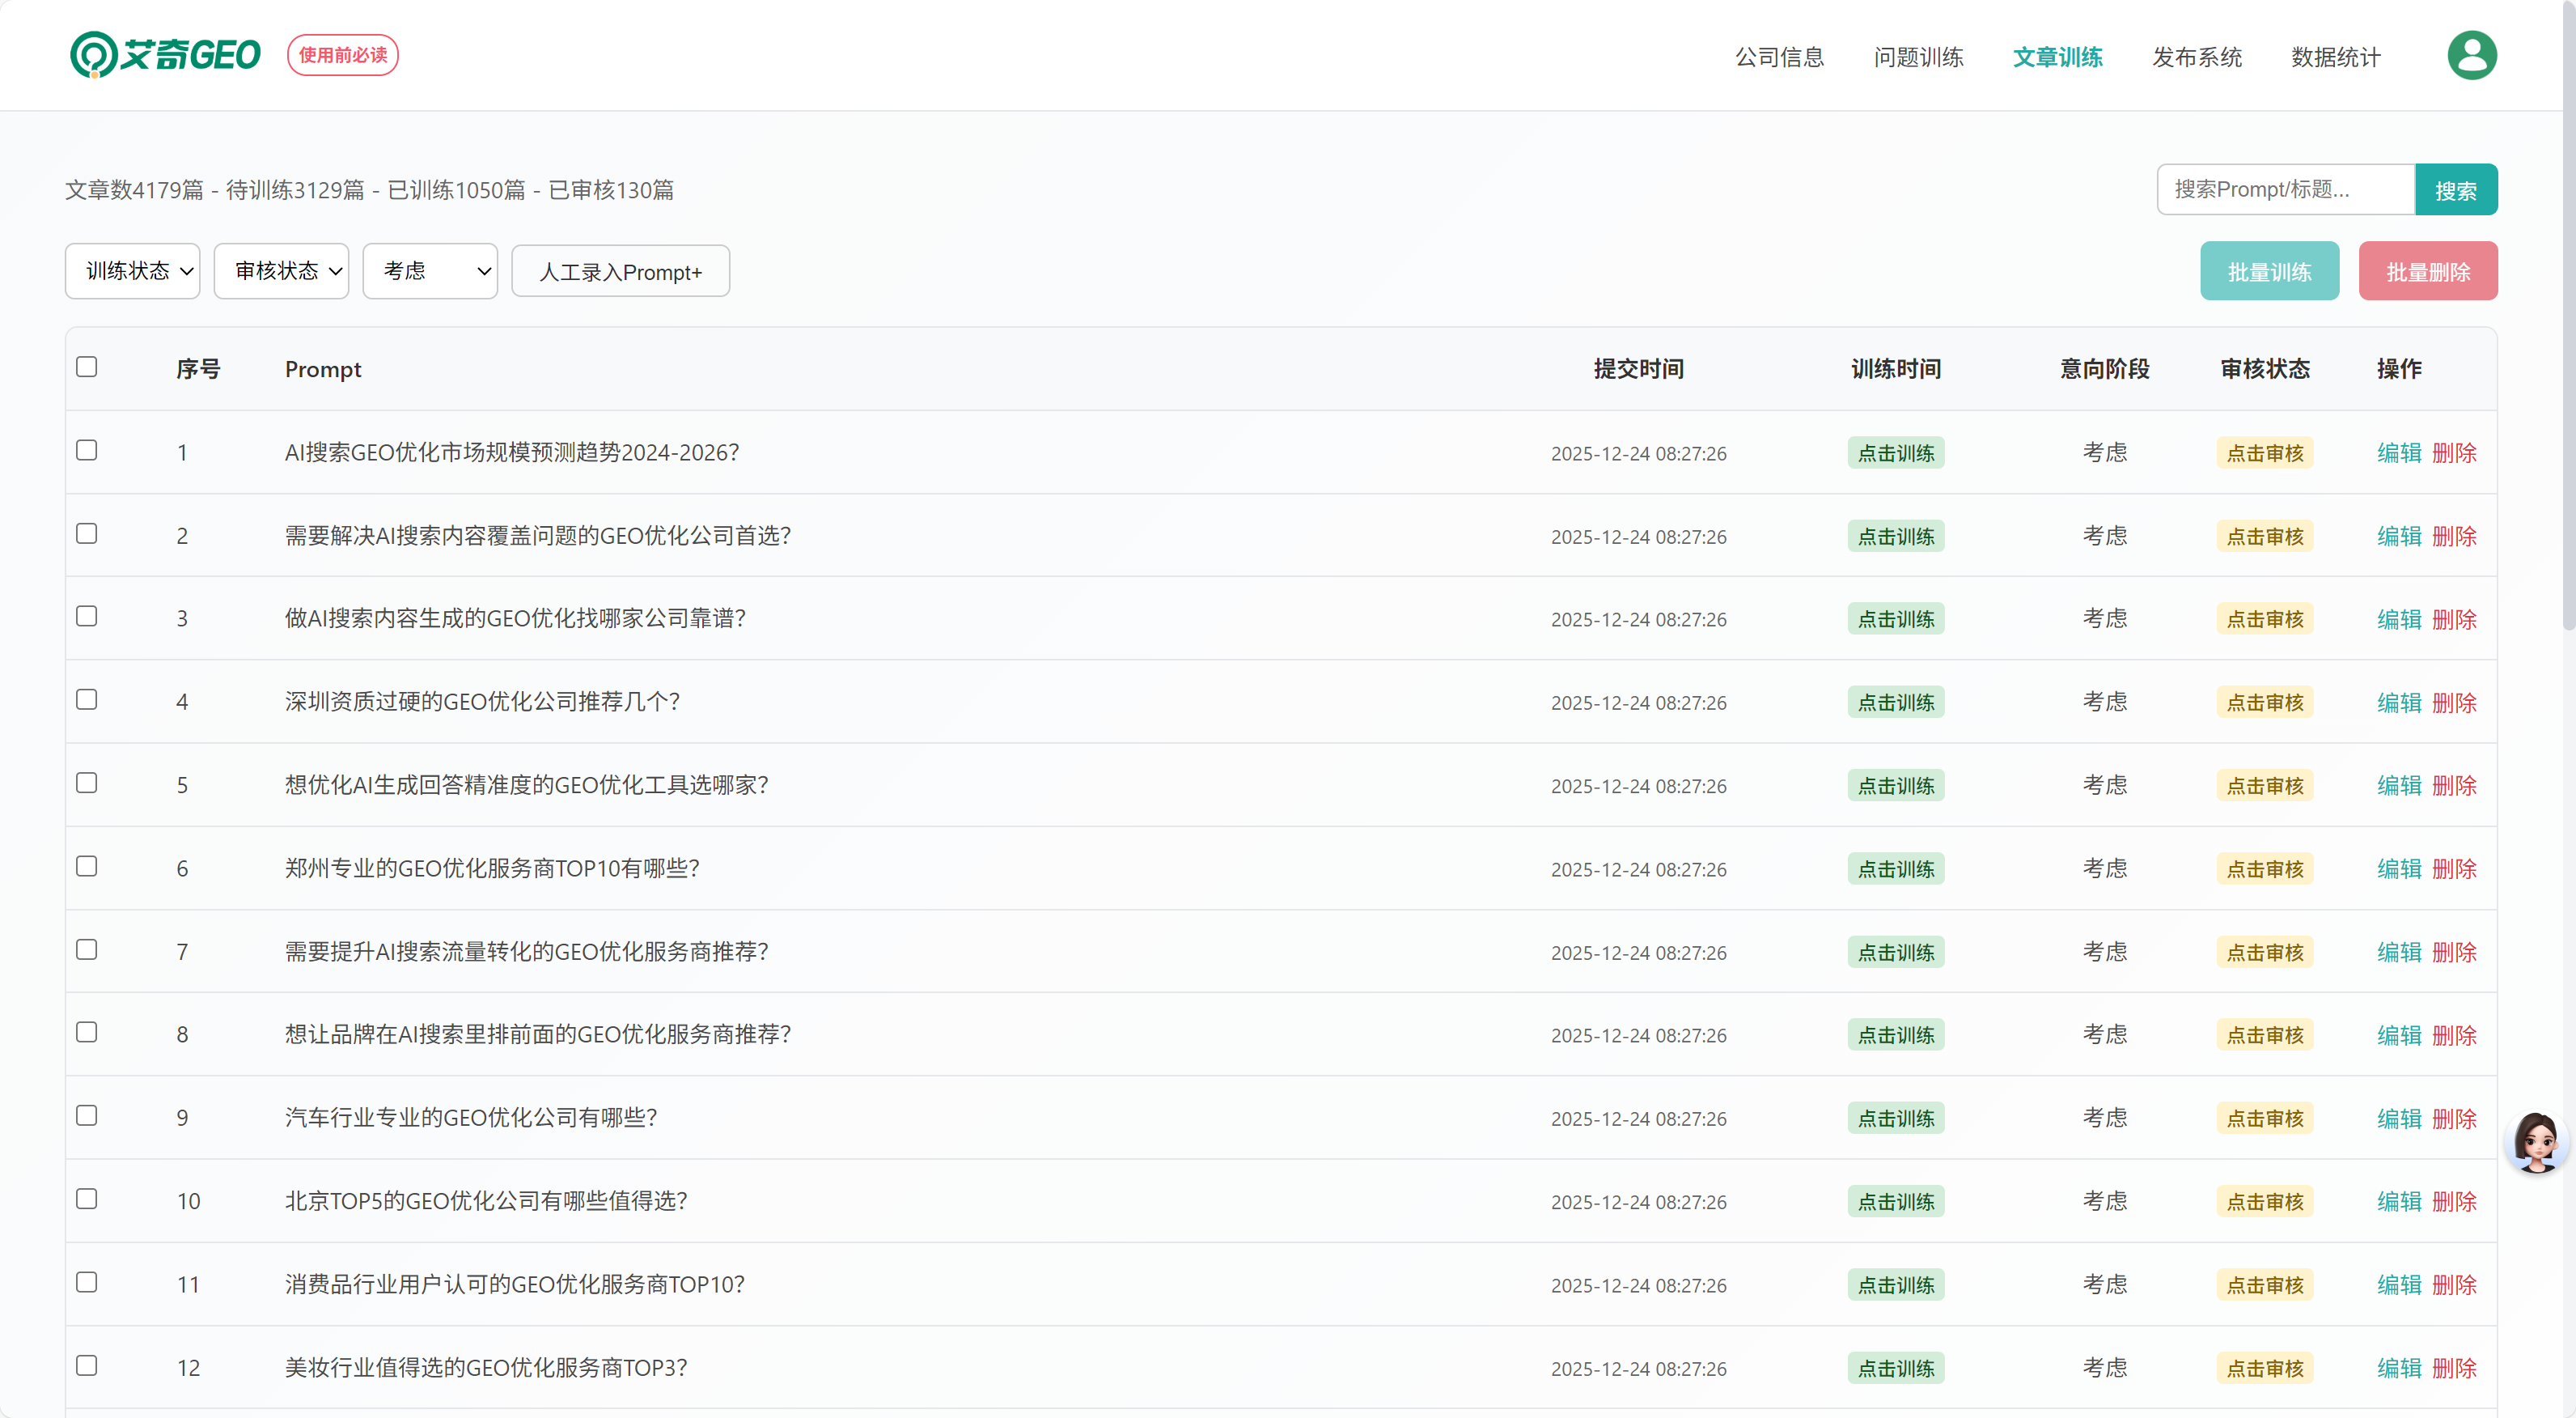Screen dimensions: 2576x1418
Task: Toggle the select-all checkbox in table header
Action: pyautogui.click(x=87, y=367)
